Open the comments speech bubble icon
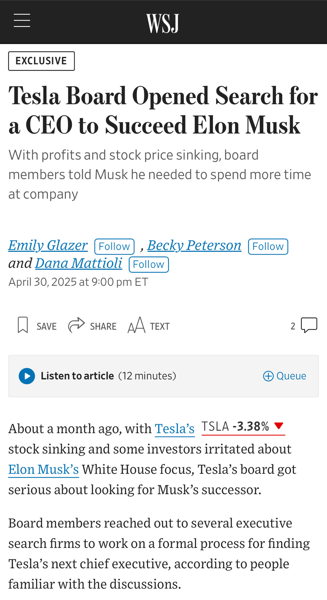 click(309, 325)
